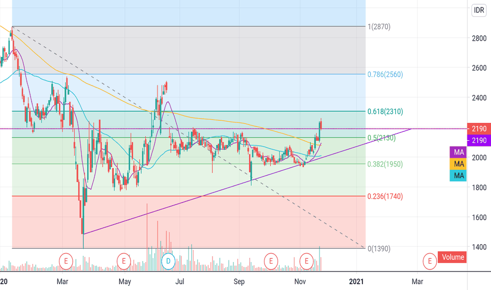Click the earnings E marker near May
This screenshot has height=290, width=491.
click(124, 261)
